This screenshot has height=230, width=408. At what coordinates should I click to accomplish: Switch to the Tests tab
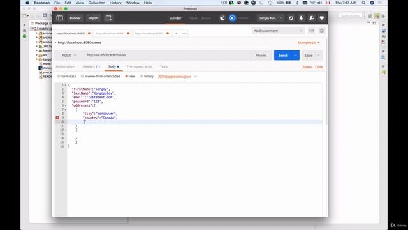coord(164,66)
